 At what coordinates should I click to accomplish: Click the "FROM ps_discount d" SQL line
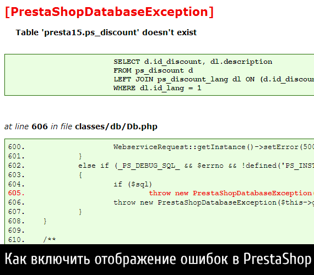(x=153, y=70)
